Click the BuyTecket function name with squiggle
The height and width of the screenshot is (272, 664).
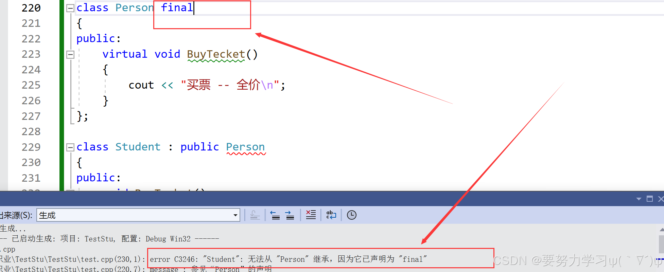216,54
